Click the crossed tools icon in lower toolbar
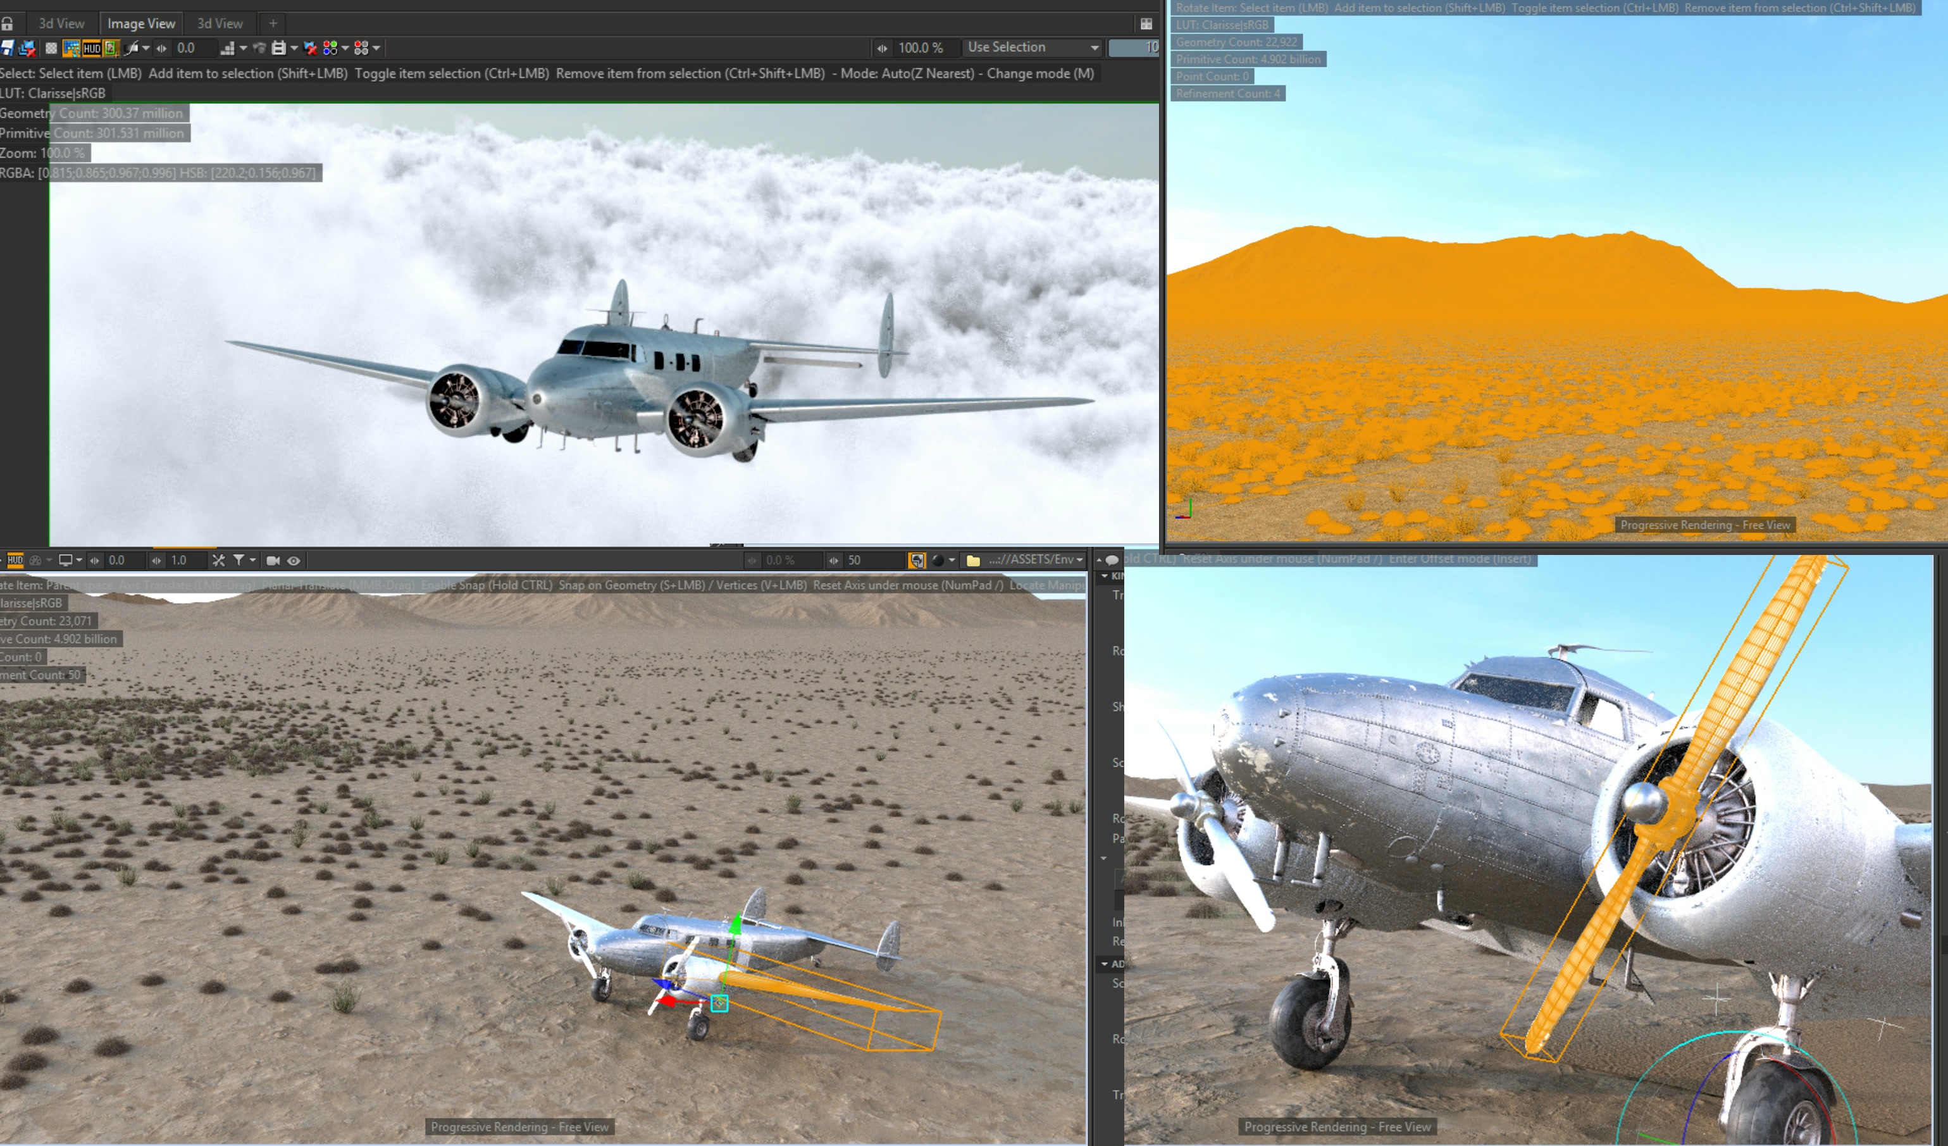 pyautogui.click(x=219, y=561)
